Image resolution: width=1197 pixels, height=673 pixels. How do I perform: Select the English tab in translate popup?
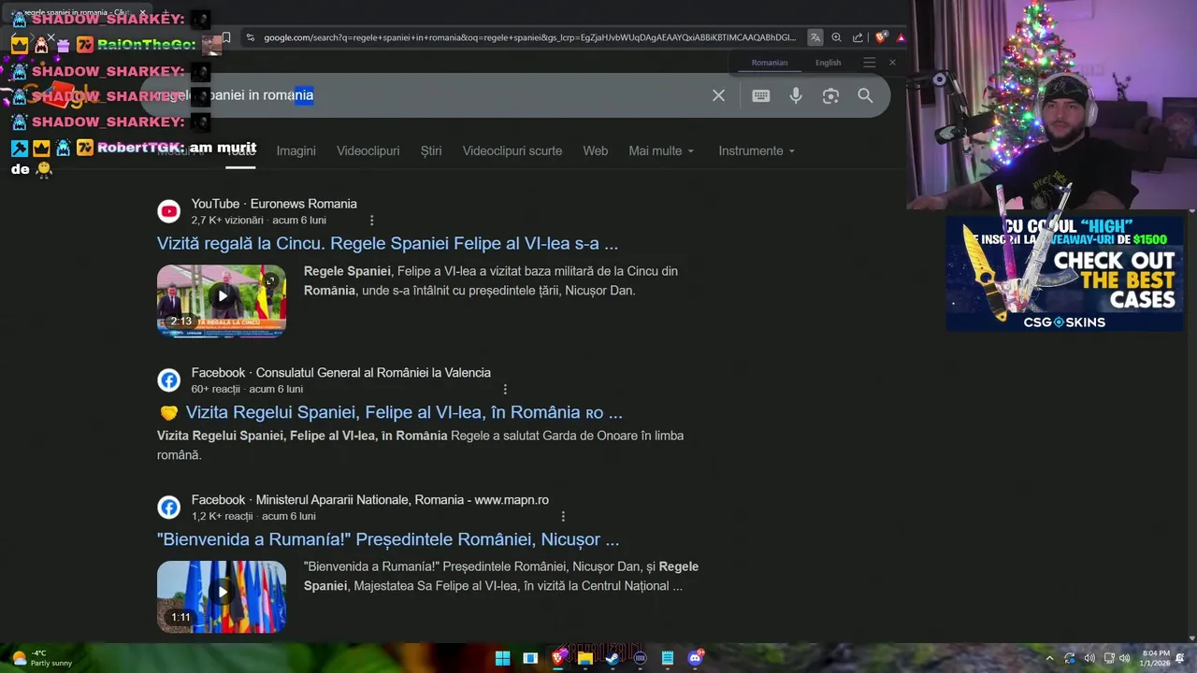[x=829, y=63]
